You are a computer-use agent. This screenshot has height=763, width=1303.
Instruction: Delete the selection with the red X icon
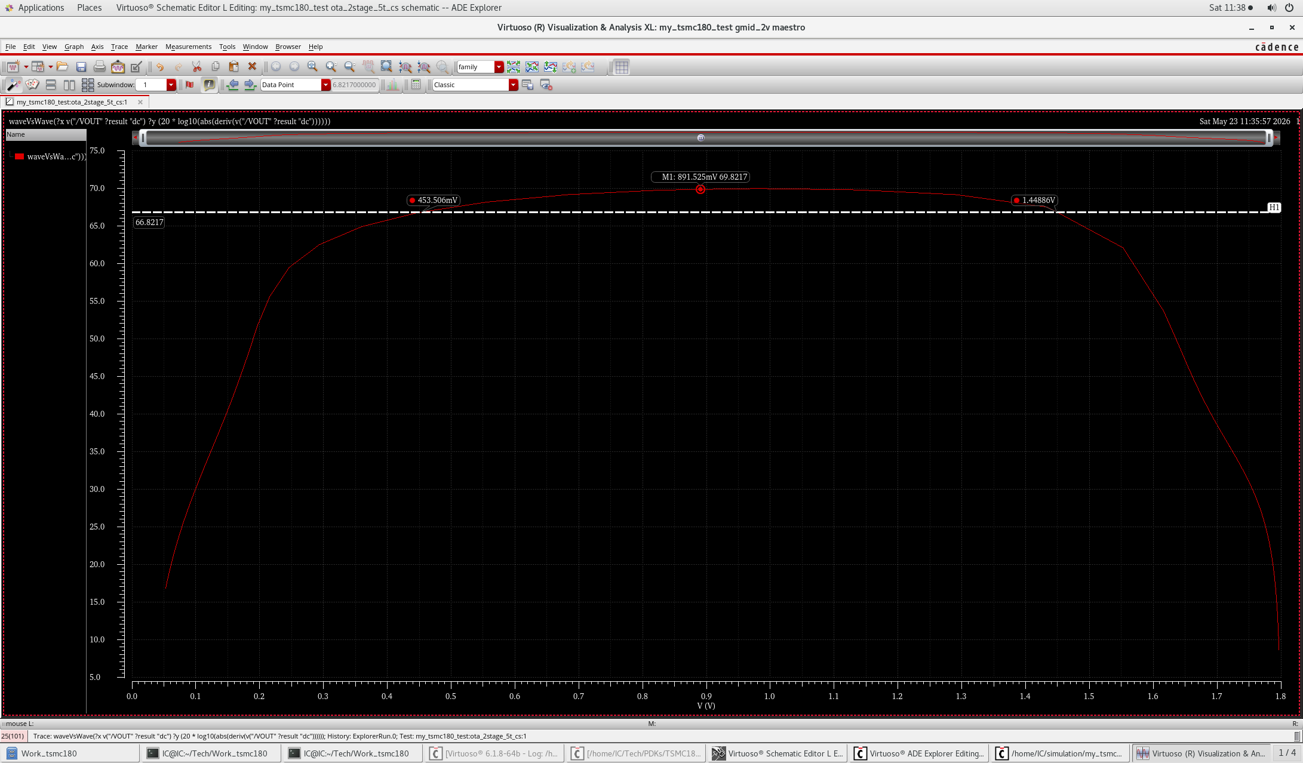[252, 67]
